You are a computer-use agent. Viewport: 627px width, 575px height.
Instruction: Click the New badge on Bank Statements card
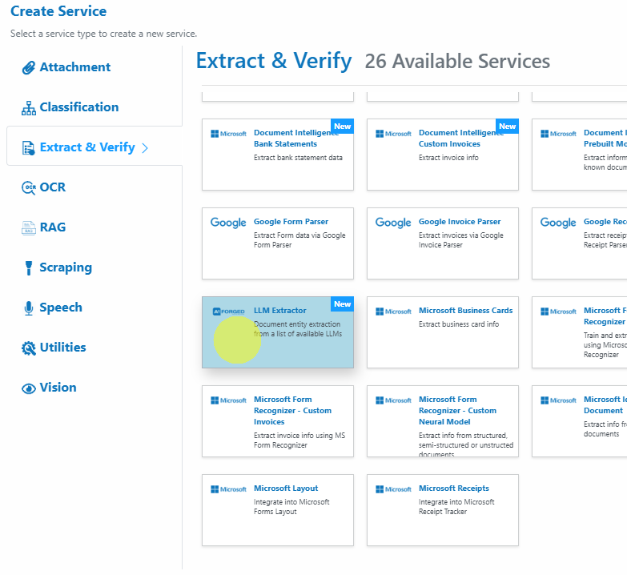[x=342, y=126]
